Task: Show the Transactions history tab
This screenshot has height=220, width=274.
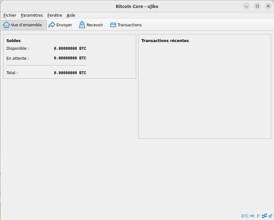Action: (x=126, y=25)
